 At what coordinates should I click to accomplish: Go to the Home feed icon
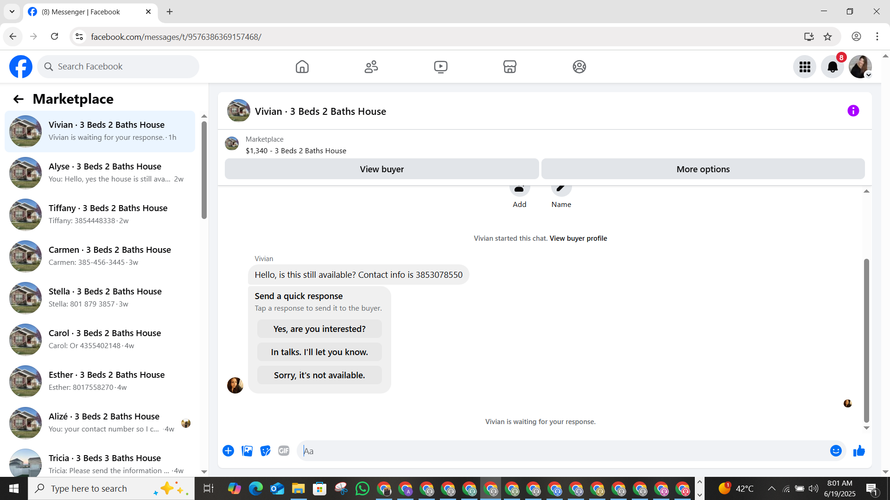click(x=302, y=67)
